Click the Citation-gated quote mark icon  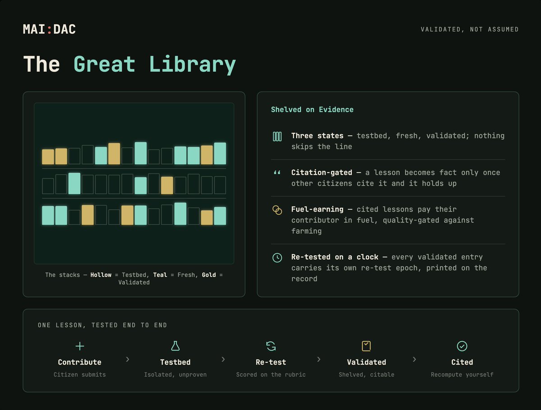pos(277,173)
